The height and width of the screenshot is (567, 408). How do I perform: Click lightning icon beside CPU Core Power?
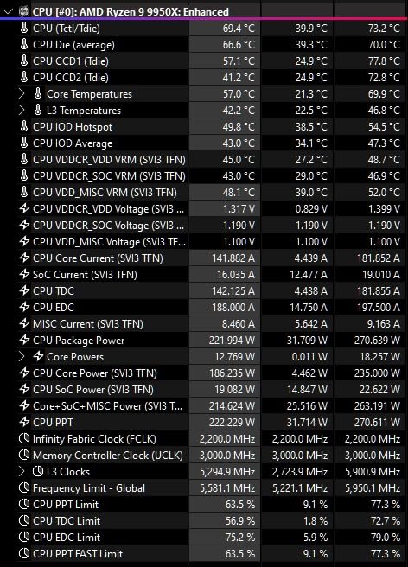pyautogui.click(x=24, y=373)
